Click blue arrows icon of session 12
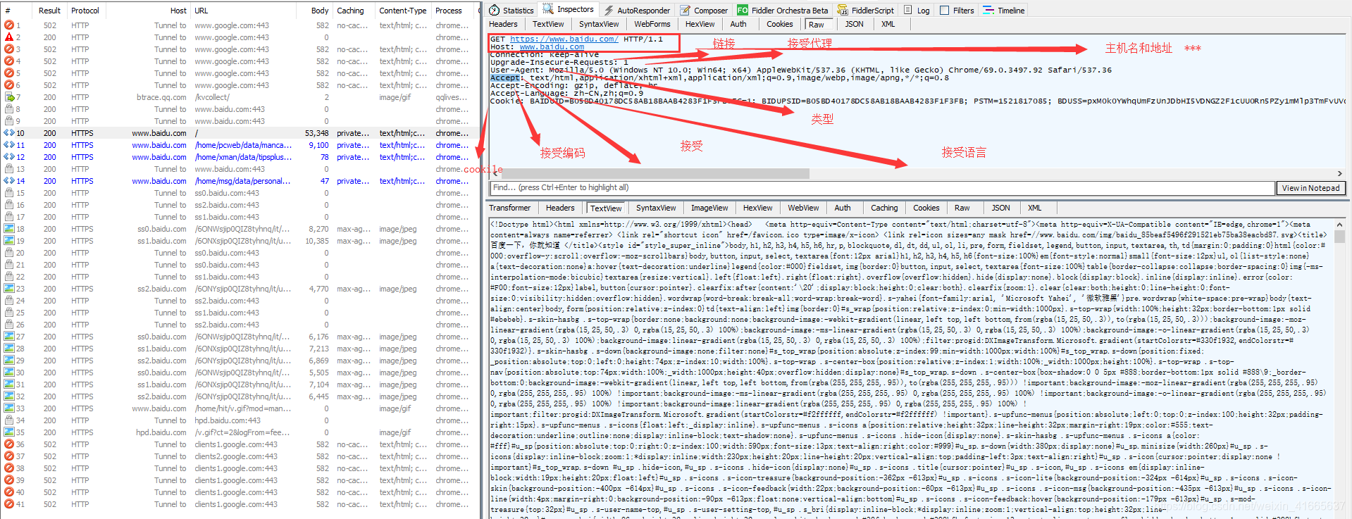 point(9,157)
